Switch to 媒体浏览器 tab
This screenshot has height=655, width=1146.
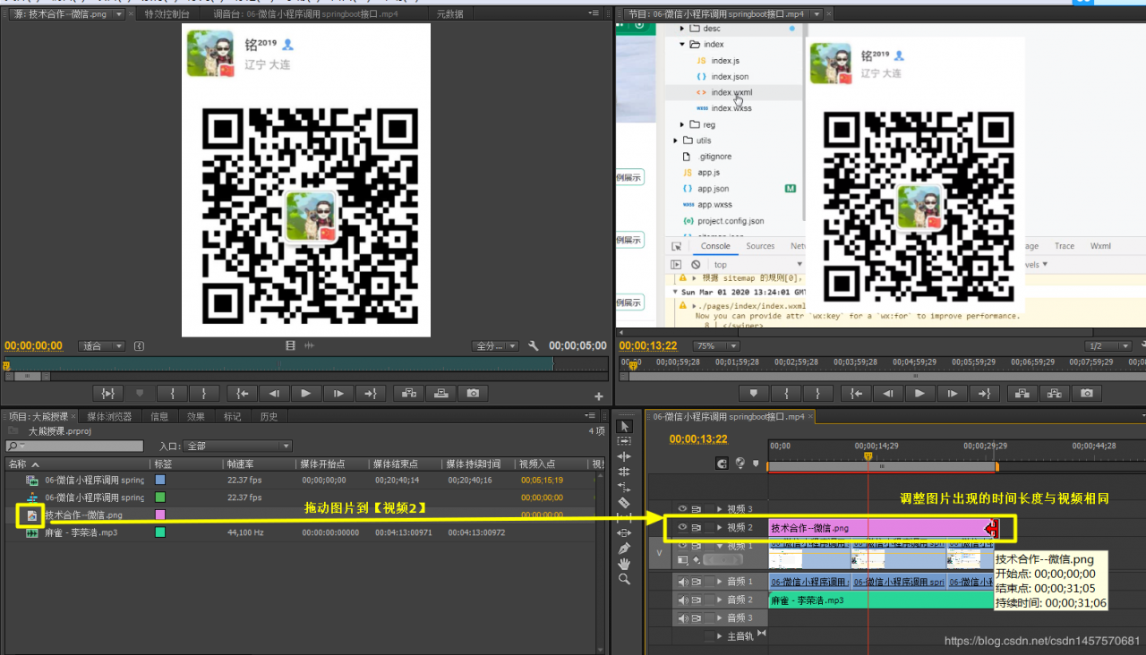click(x=109, y=416)
